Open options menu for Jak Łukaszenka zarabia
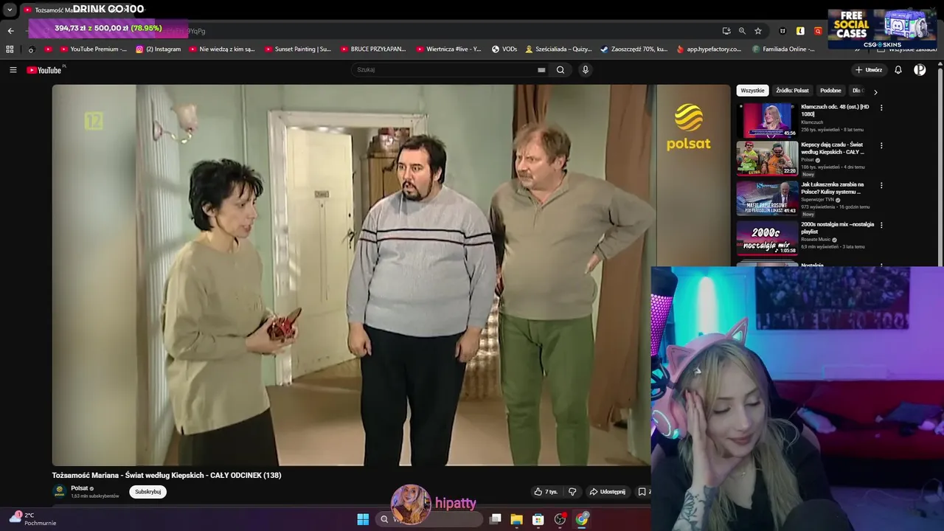944x531 pixels. [x=881, y=185]
